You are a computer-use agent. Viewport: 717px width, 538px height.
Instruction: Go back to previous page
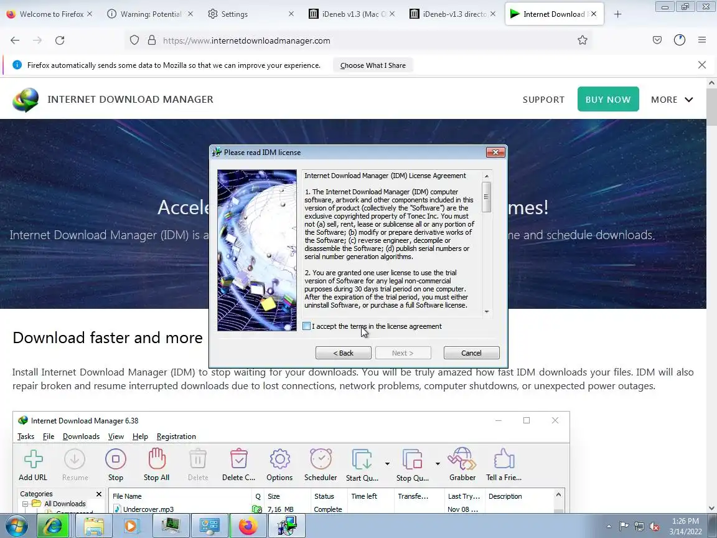15,40
